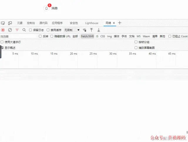This screenshot has width=188, height=142.
Task: Enable 保留日志 checkbox
Action: click(x=31, y=30)
